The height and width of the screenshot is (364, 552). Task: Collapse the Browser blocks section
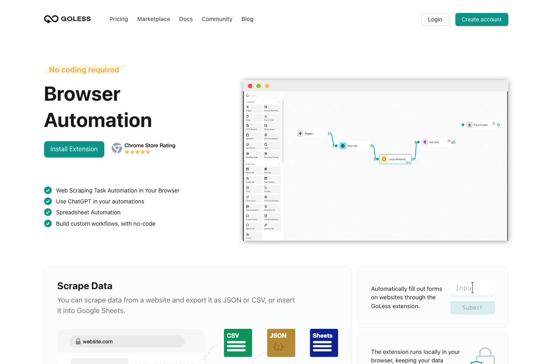(279, 164)
